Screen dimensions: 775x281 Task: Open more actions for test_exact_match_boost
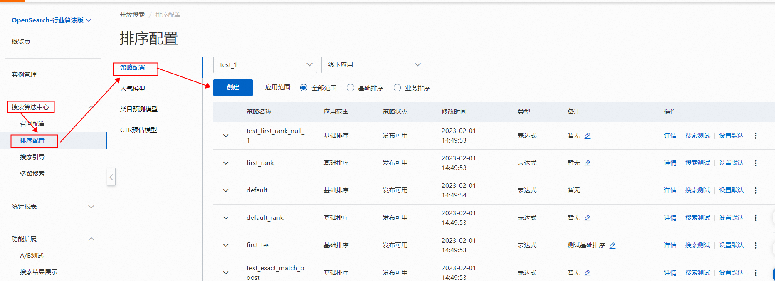[x=755, y=273]
